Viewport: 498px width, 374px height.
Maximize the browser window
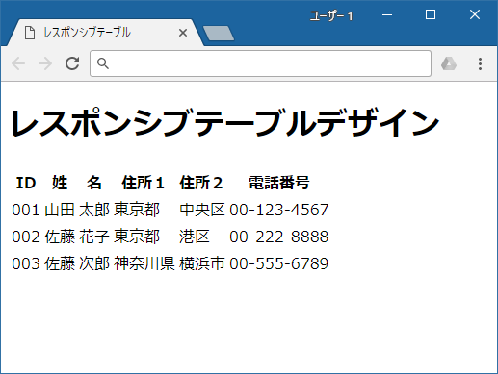pyautogui.click(x=431, y=14)
